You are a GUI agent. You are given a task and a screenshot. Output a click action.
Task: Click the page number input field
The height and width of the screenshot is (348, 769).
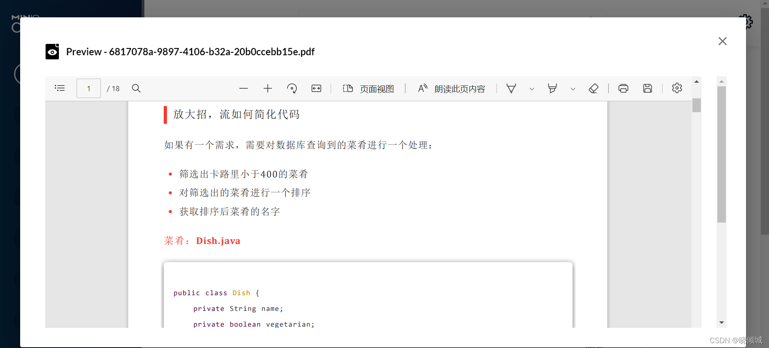click(x=89, y=88)
